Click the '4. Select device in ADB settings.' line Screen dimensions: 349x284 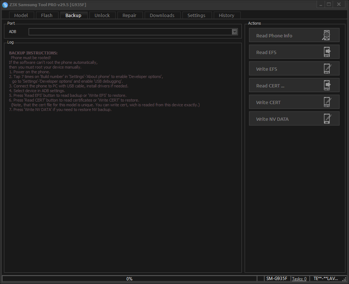pos(37,91)
